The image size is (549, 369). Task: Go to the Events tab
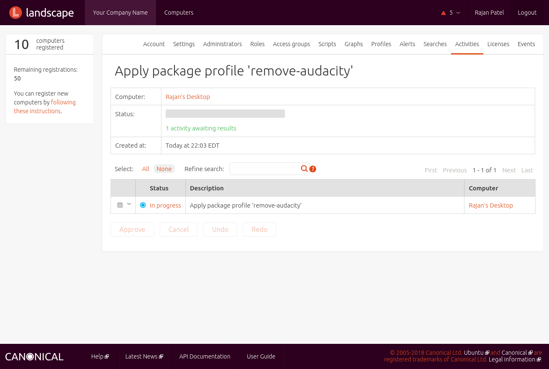click(x=526, y=44)
